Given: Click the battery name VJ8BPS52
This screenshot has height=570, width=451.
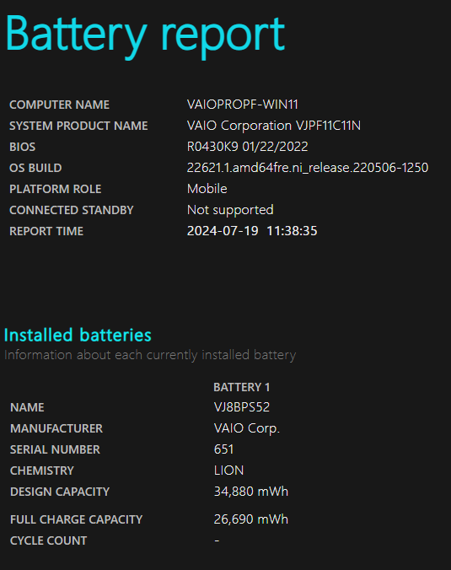Looking at the screenshot, I should [242, 407].
